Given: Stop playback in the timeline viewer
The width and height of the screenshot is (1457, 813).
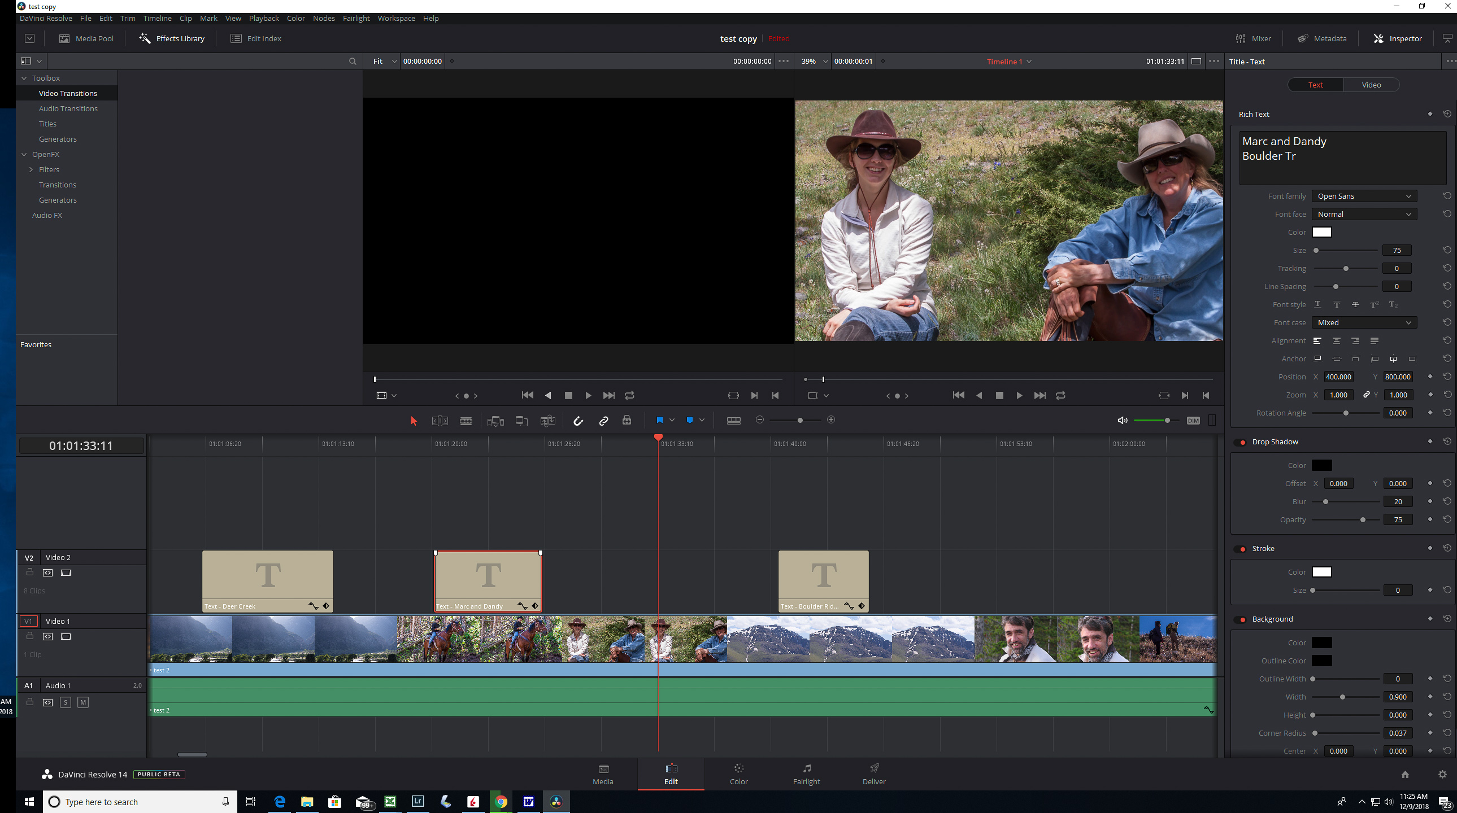Looking at the screenshot, I should coord(999,396).
